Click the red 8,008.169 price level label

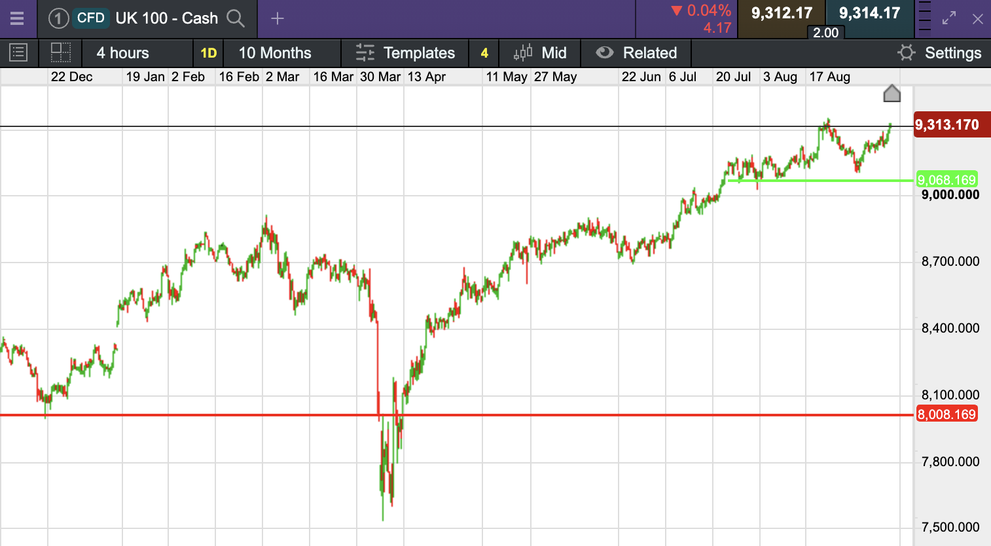click(946, 414)
